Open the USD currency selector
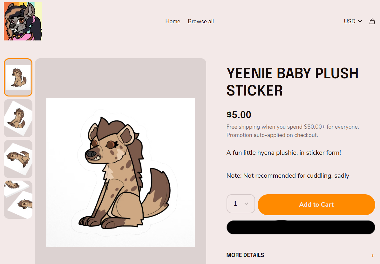 pos(353,21)
